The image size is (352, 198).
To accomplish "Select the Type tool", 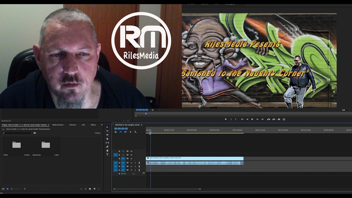I will click(107, 155).
